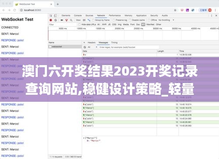Screen dimensions: 219x159
Task: Select the websocket request row
Action: [x=65, y=47]
